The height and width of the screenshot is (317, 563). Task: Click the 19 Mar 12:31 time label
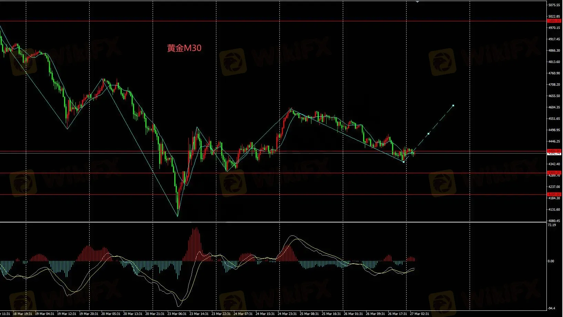[66, 314]
